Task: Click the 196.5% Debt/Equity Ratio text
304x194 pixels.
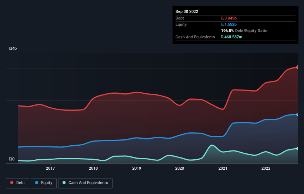Action: tap(244, 31)
